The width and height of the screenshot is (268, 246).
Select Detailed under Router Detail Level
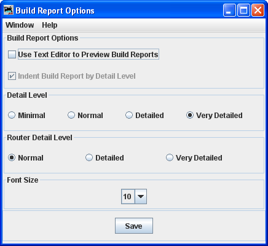[x=89, y=157]
